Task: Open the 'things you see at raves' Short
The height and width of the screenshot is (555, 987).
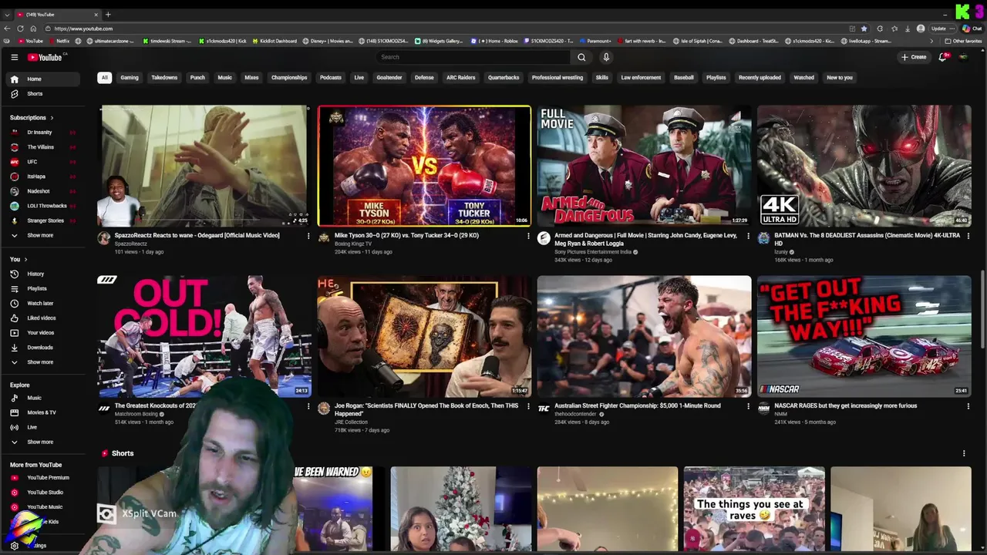Action: [754, 509]
